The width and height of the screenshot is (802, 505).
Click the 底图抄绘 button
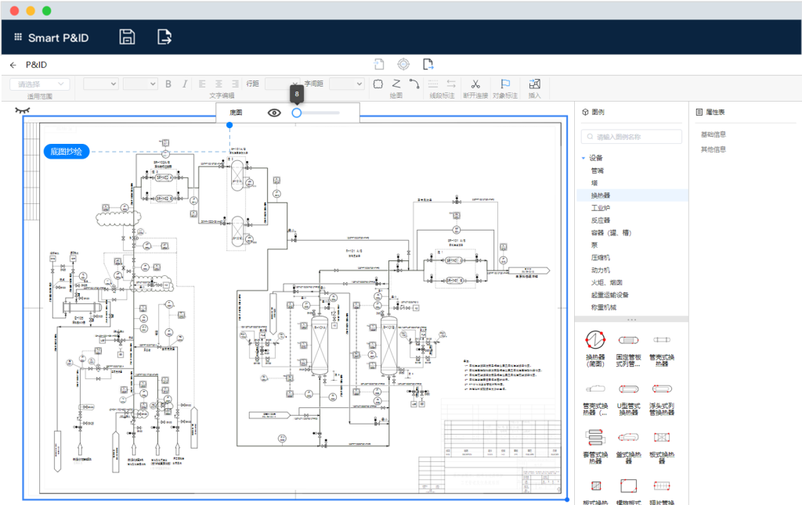(67, 152)
